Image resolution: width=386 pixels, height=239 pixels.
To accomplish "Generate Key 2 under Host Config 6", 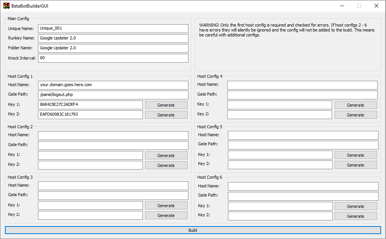I will point(356,216).
